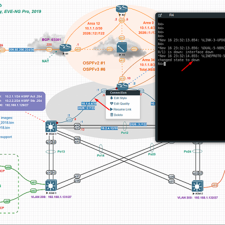Click the Po13 port-channel ellipse
This screenshot has height=225, width=225.
pyautogui.click(x=51, y=151)
